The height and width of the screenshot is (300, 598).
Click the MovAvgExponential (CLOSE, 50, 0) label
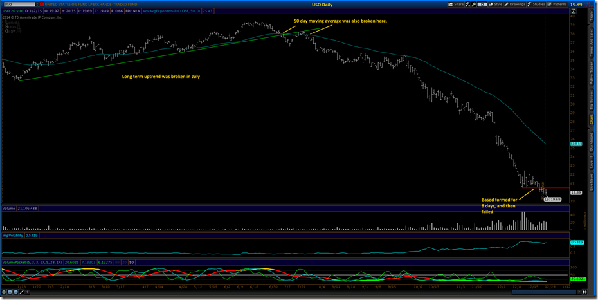click(171, 11)
